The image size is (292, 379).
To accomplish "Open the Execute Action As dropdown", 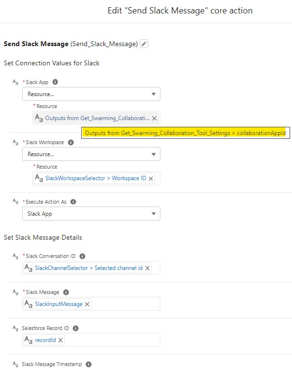I will 91,213.
